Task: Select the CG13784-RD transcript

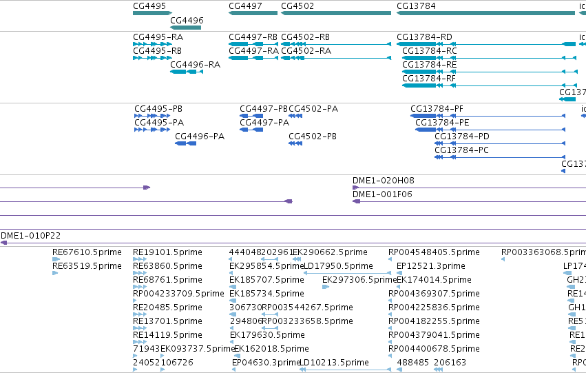Action: tap(486, 44)
